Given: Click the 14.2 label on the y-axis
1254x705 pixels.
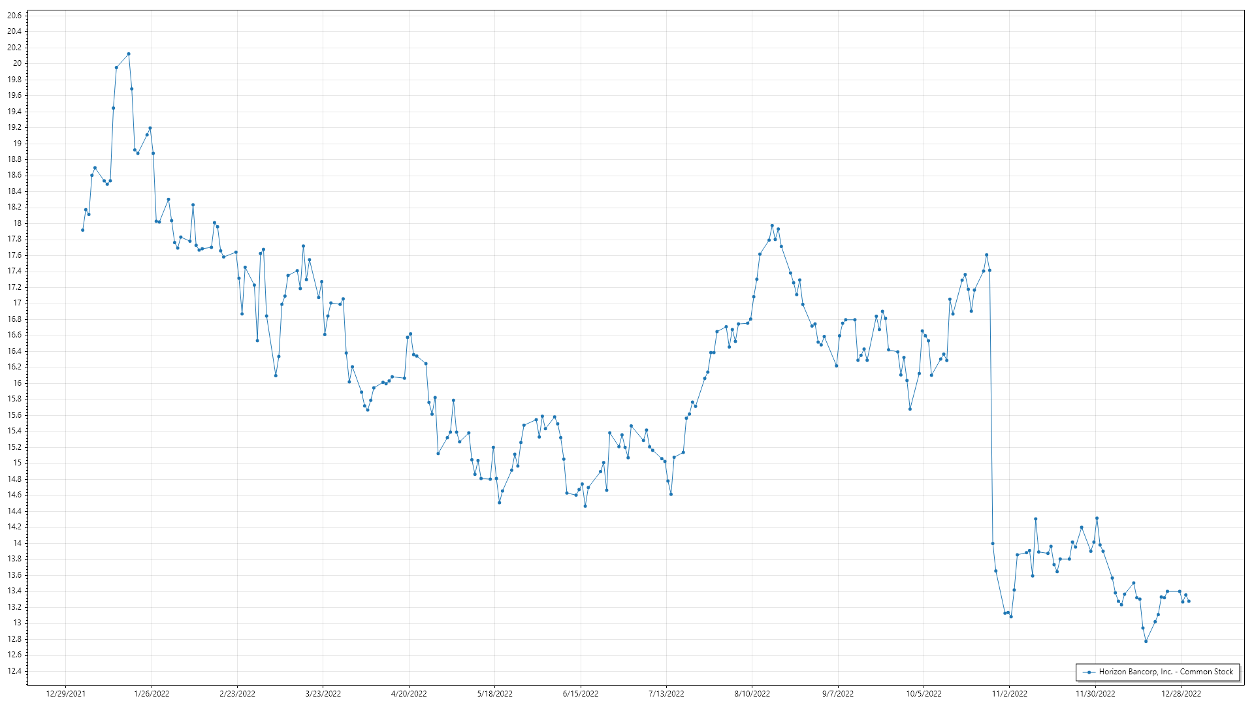Looking at the screenshot, I should (x=14, y=527).
